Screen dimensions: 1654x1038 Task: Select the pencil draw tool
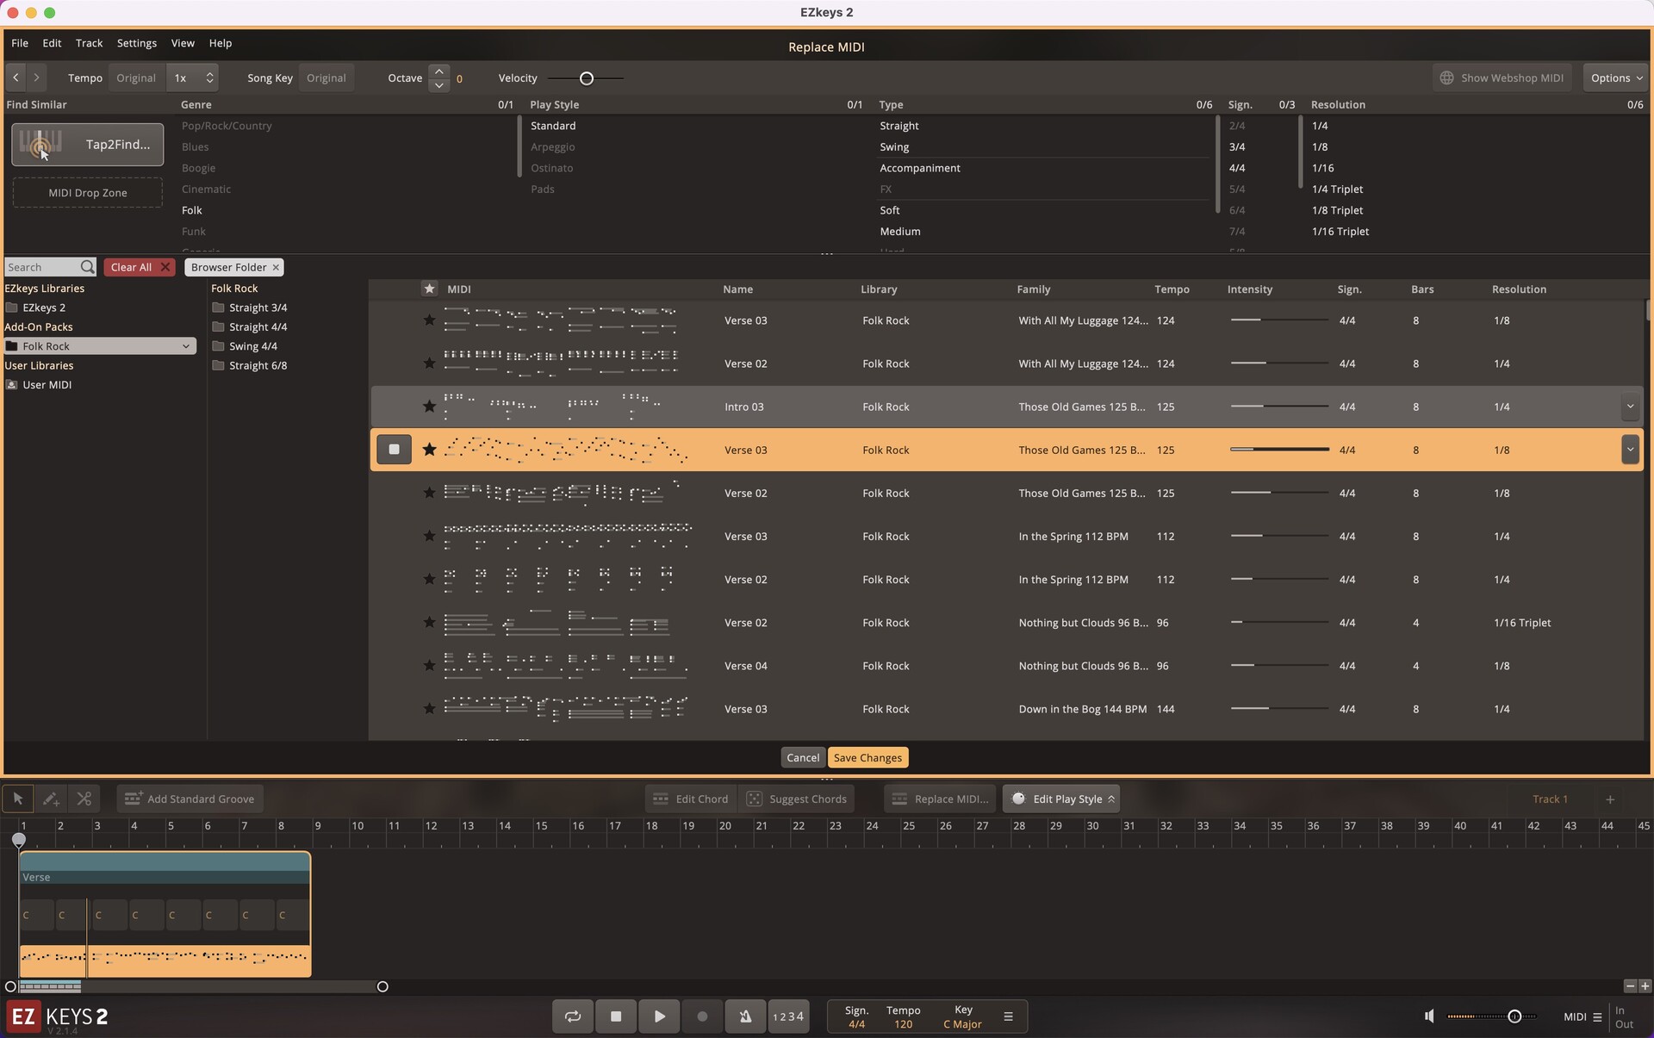click(x=51, y=799)
